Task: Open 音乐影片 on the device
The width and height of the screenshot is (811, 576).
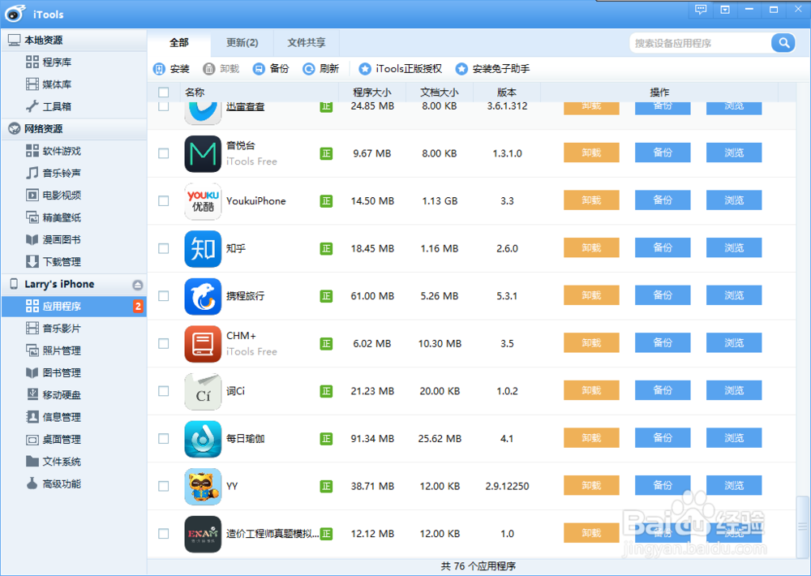Action: tap(54, 328)
